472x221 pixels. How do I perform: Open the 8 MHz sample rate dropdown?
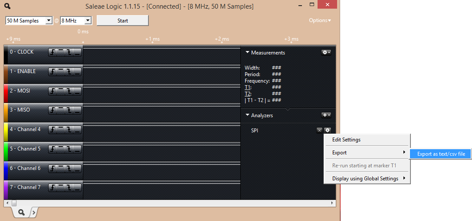coord(88,21)
